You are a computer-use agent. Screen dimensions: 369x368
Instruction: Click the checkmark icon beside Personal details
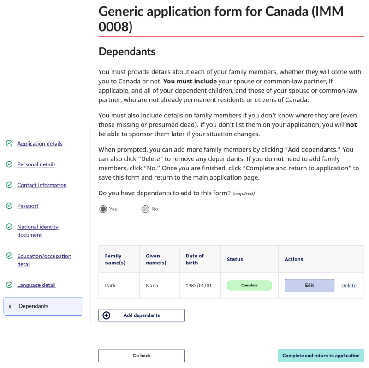[9, 164]
